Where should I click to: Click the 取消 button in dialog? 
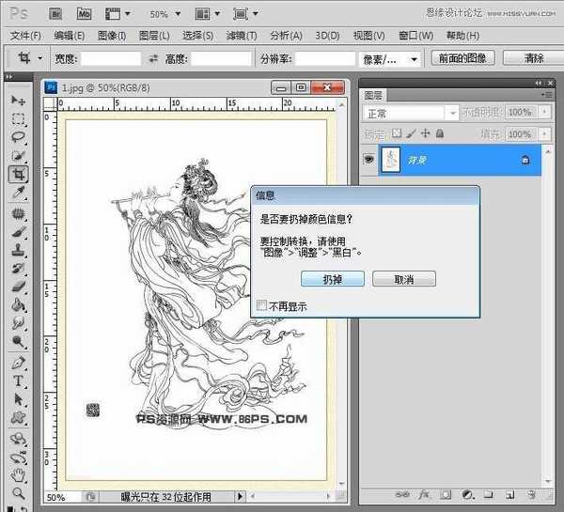pyautogui.click(x=404, y=279)
